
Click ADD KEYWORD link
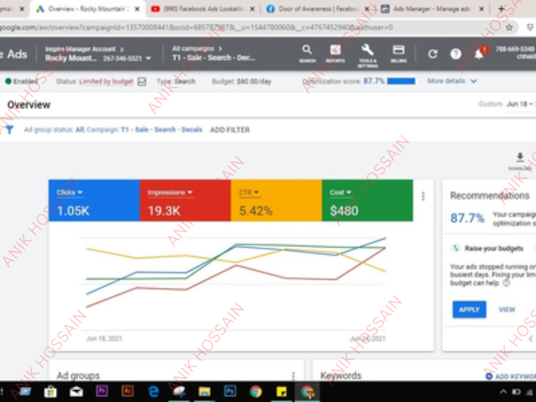(x=516, y=376)
